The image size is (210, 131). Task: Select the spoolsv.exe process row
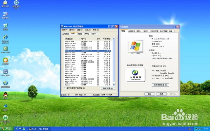click(x=88, y=53)
